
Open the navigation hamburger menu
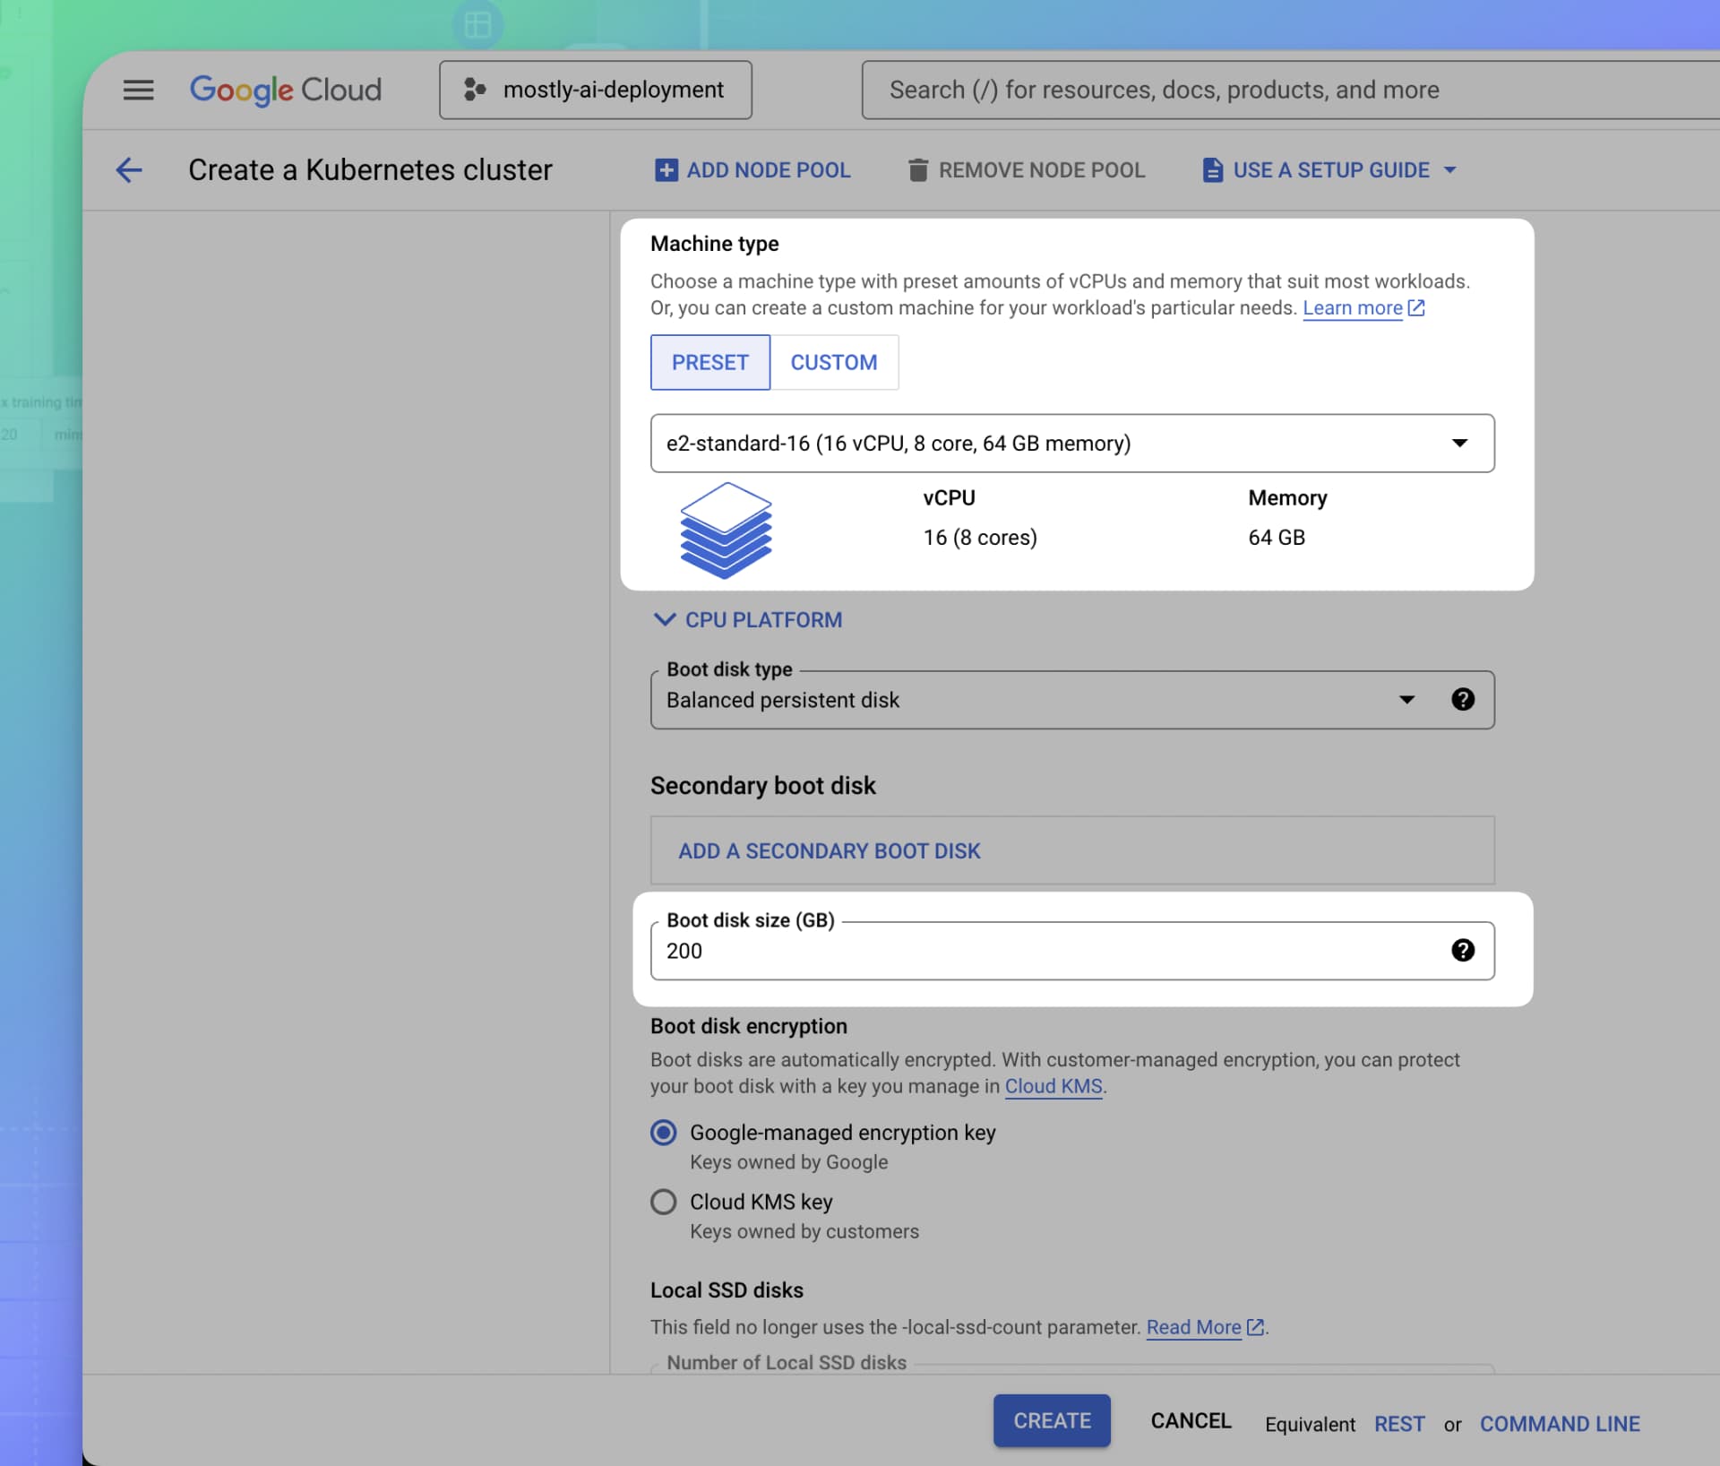[x=139, y=90]
